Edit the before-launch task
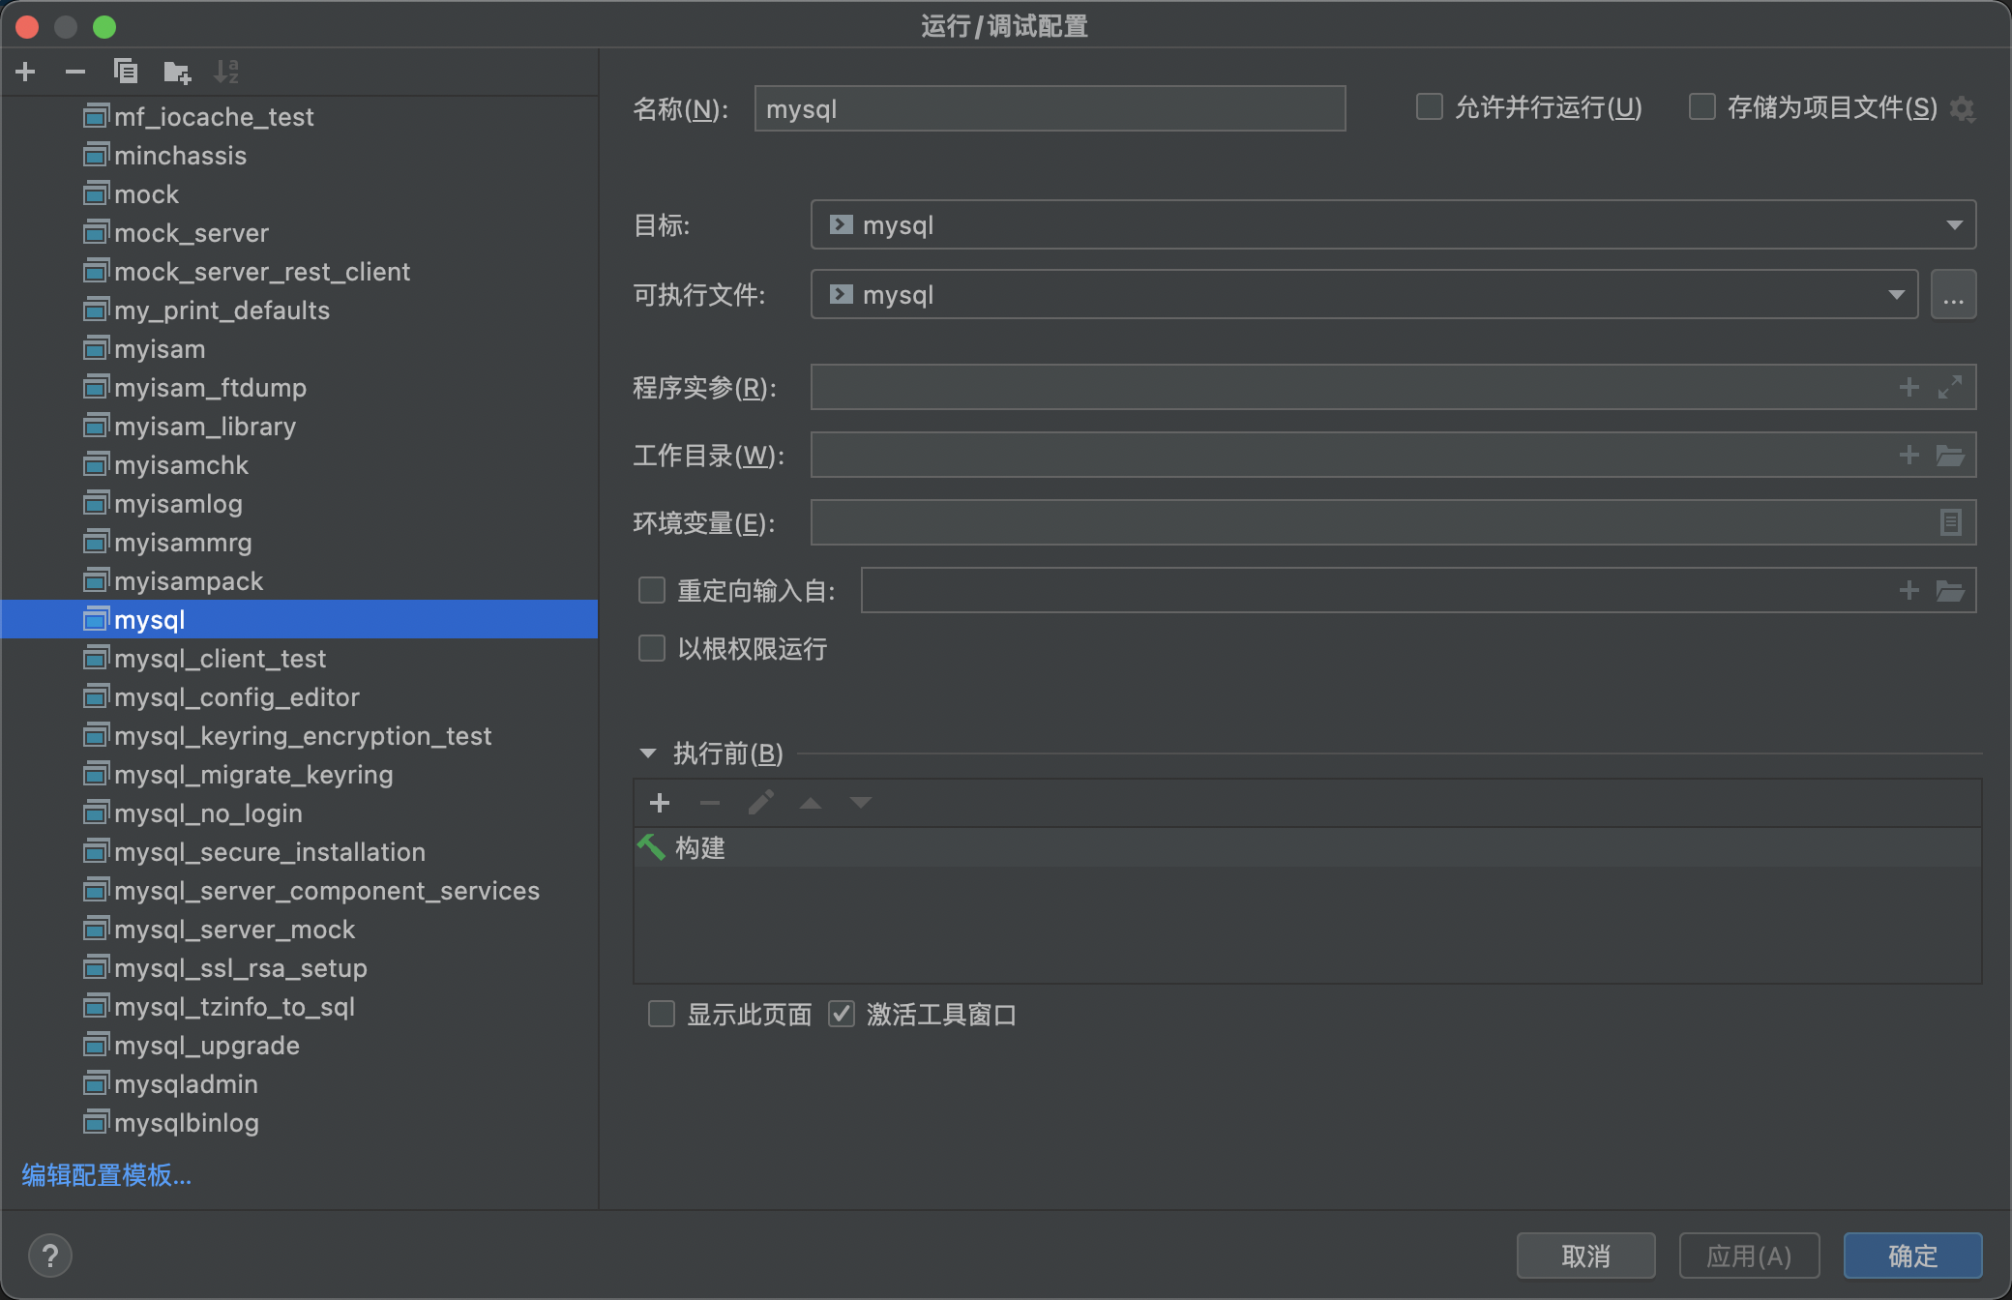The width and height of the screenshot is (2012, 1300). (x=760, y=803)
